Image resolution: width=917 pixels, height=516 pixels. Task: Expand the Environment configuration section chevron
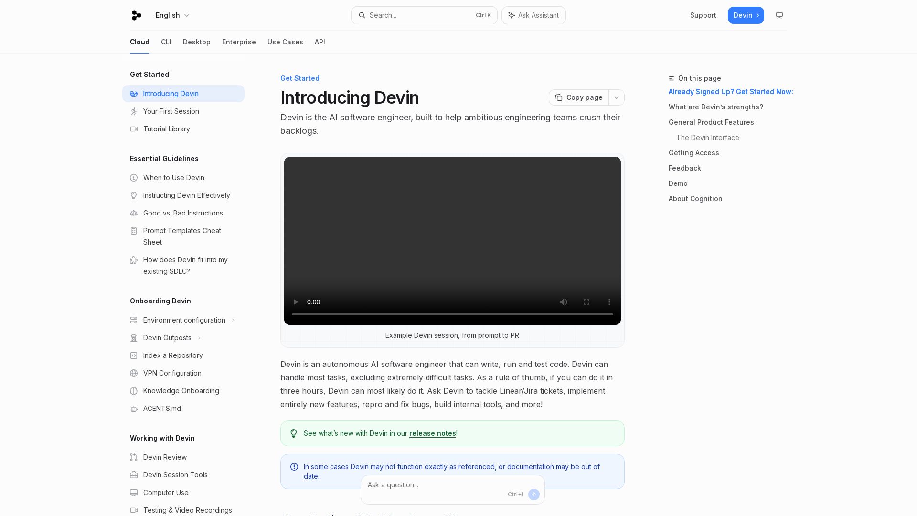(233, 320)
